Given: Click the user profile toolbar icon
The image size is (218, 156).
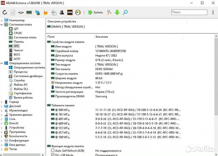Looking at the screenshot, I should 62,12.
